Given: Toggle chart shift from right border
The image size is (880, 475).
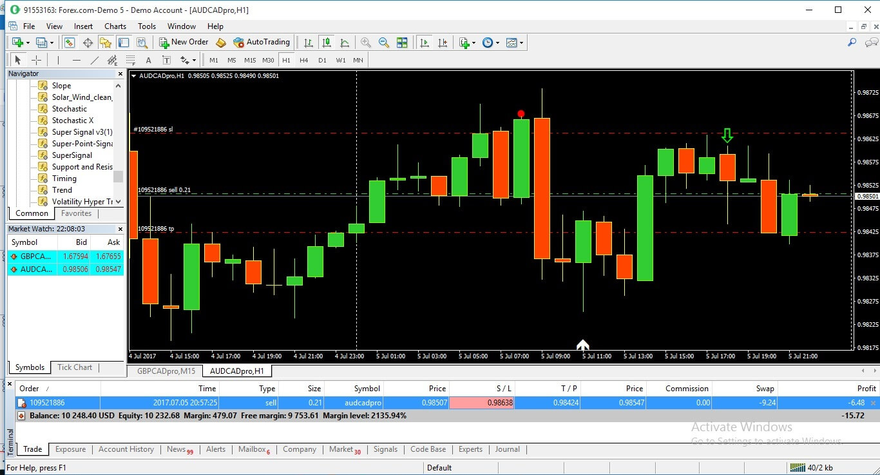Looking at the screenshot, I should [x=443, y=43].
